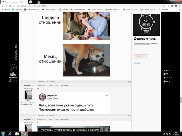Click the wristwatch ad image

(146, 25)
